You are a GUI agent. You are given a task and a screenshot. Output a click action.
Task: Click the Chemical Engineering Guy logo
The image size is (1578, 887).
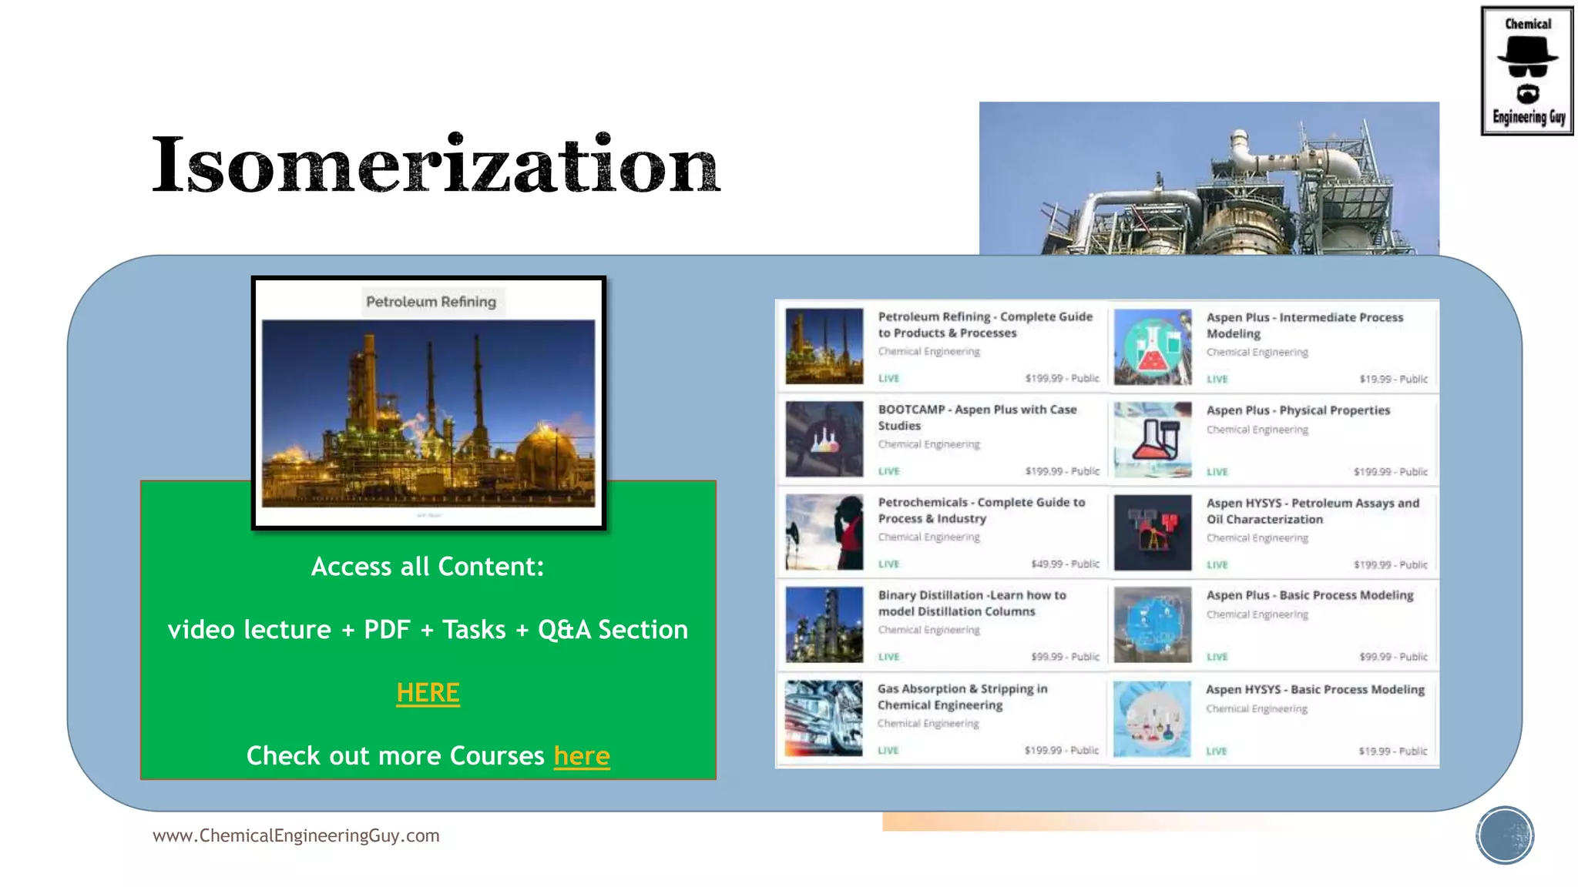tap(1526, 71)
